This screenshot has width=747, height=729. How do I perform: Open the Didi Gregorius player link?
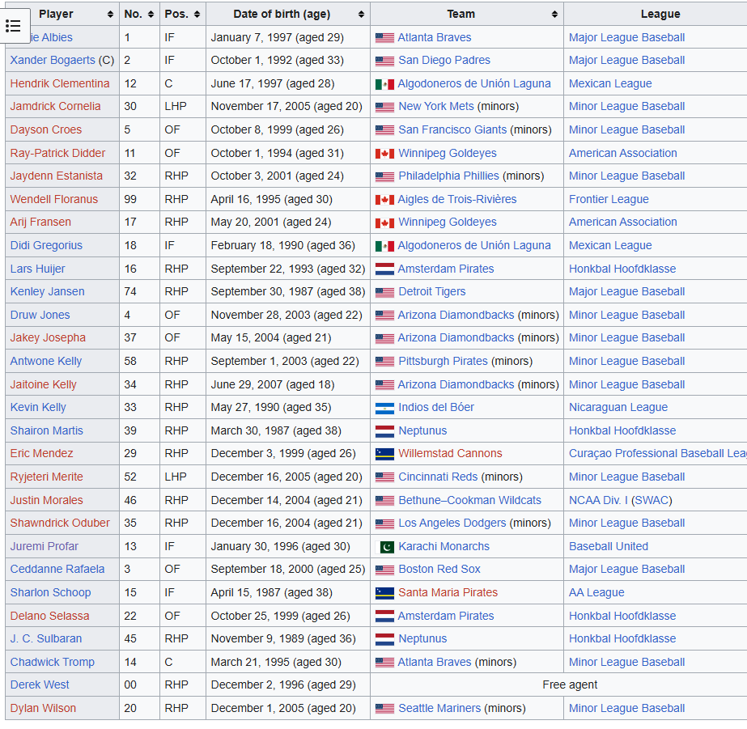[46, 246]
